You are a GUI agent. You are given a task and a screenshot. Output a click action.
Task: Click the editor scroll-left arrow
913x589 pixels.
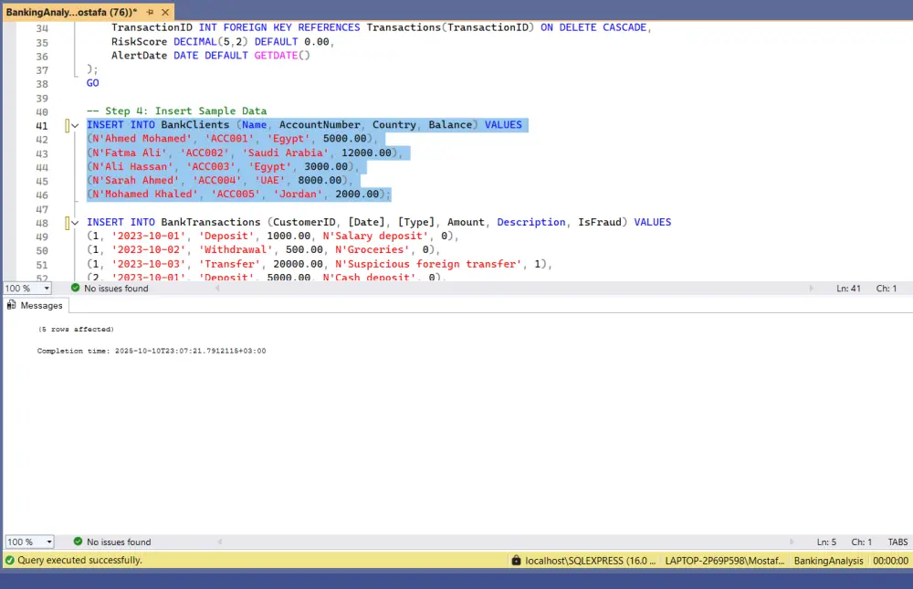click(216, 288)
